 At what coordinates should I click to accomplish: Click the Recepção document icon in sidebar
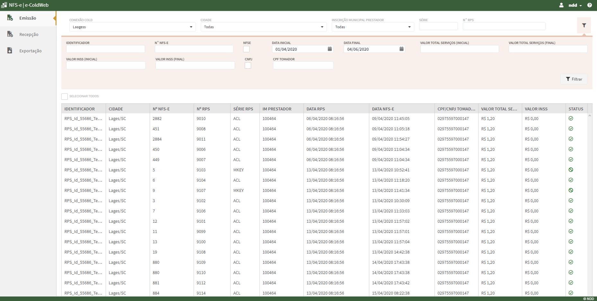click(x=10, y=34)
